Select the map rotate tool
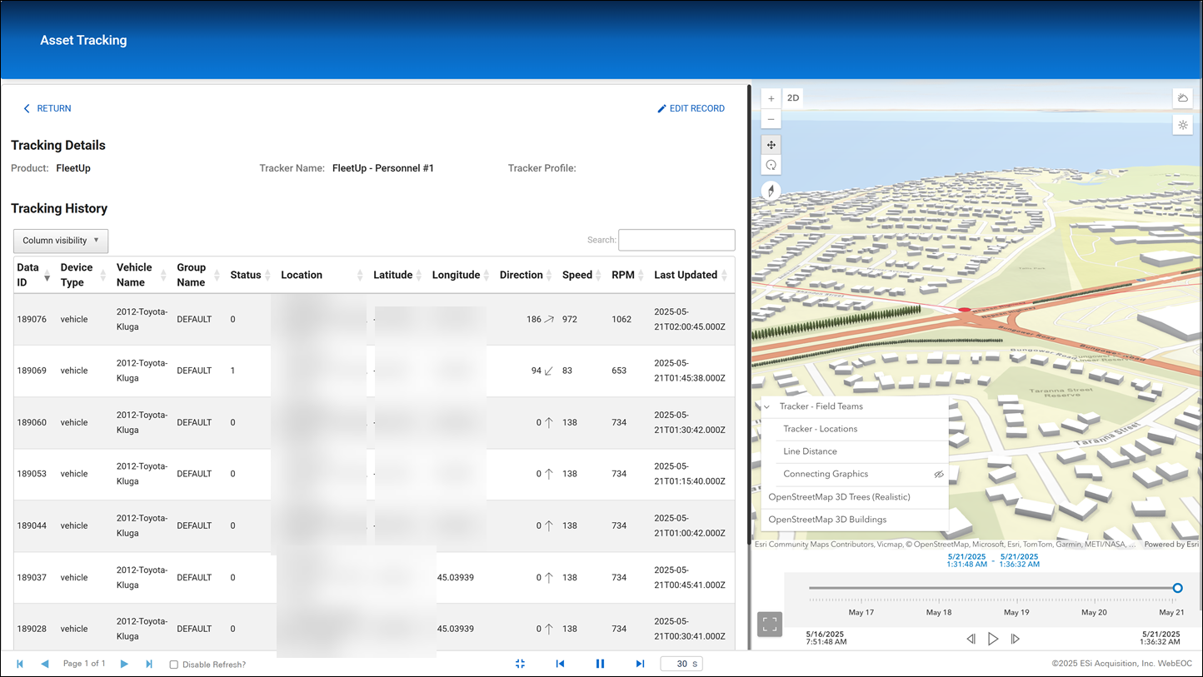1203x677 pixels. pyautogui.click(x=771, y=165)
